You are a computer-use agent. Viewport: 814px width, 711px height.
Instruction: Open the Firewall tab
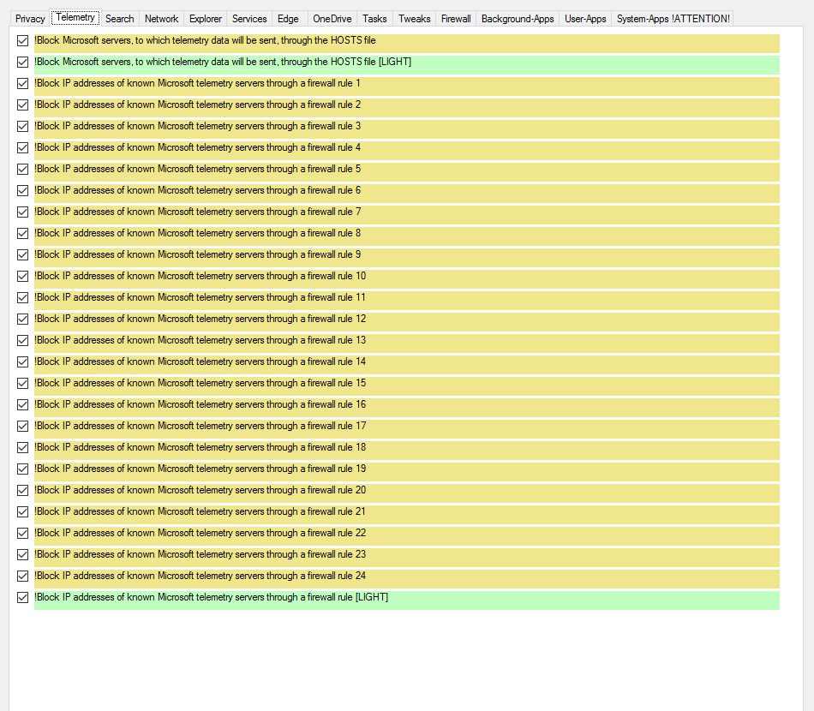click(x=456, y=19)
